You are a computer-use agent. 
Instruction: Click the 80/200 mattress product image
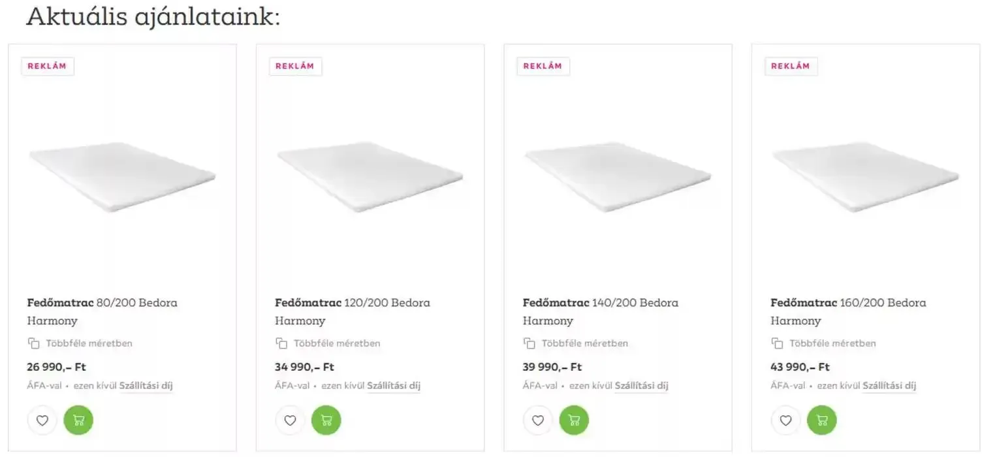(x=122, y=177)
